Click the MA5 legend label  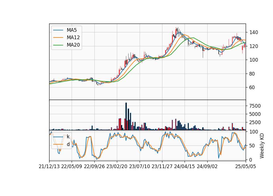[72, 30]
